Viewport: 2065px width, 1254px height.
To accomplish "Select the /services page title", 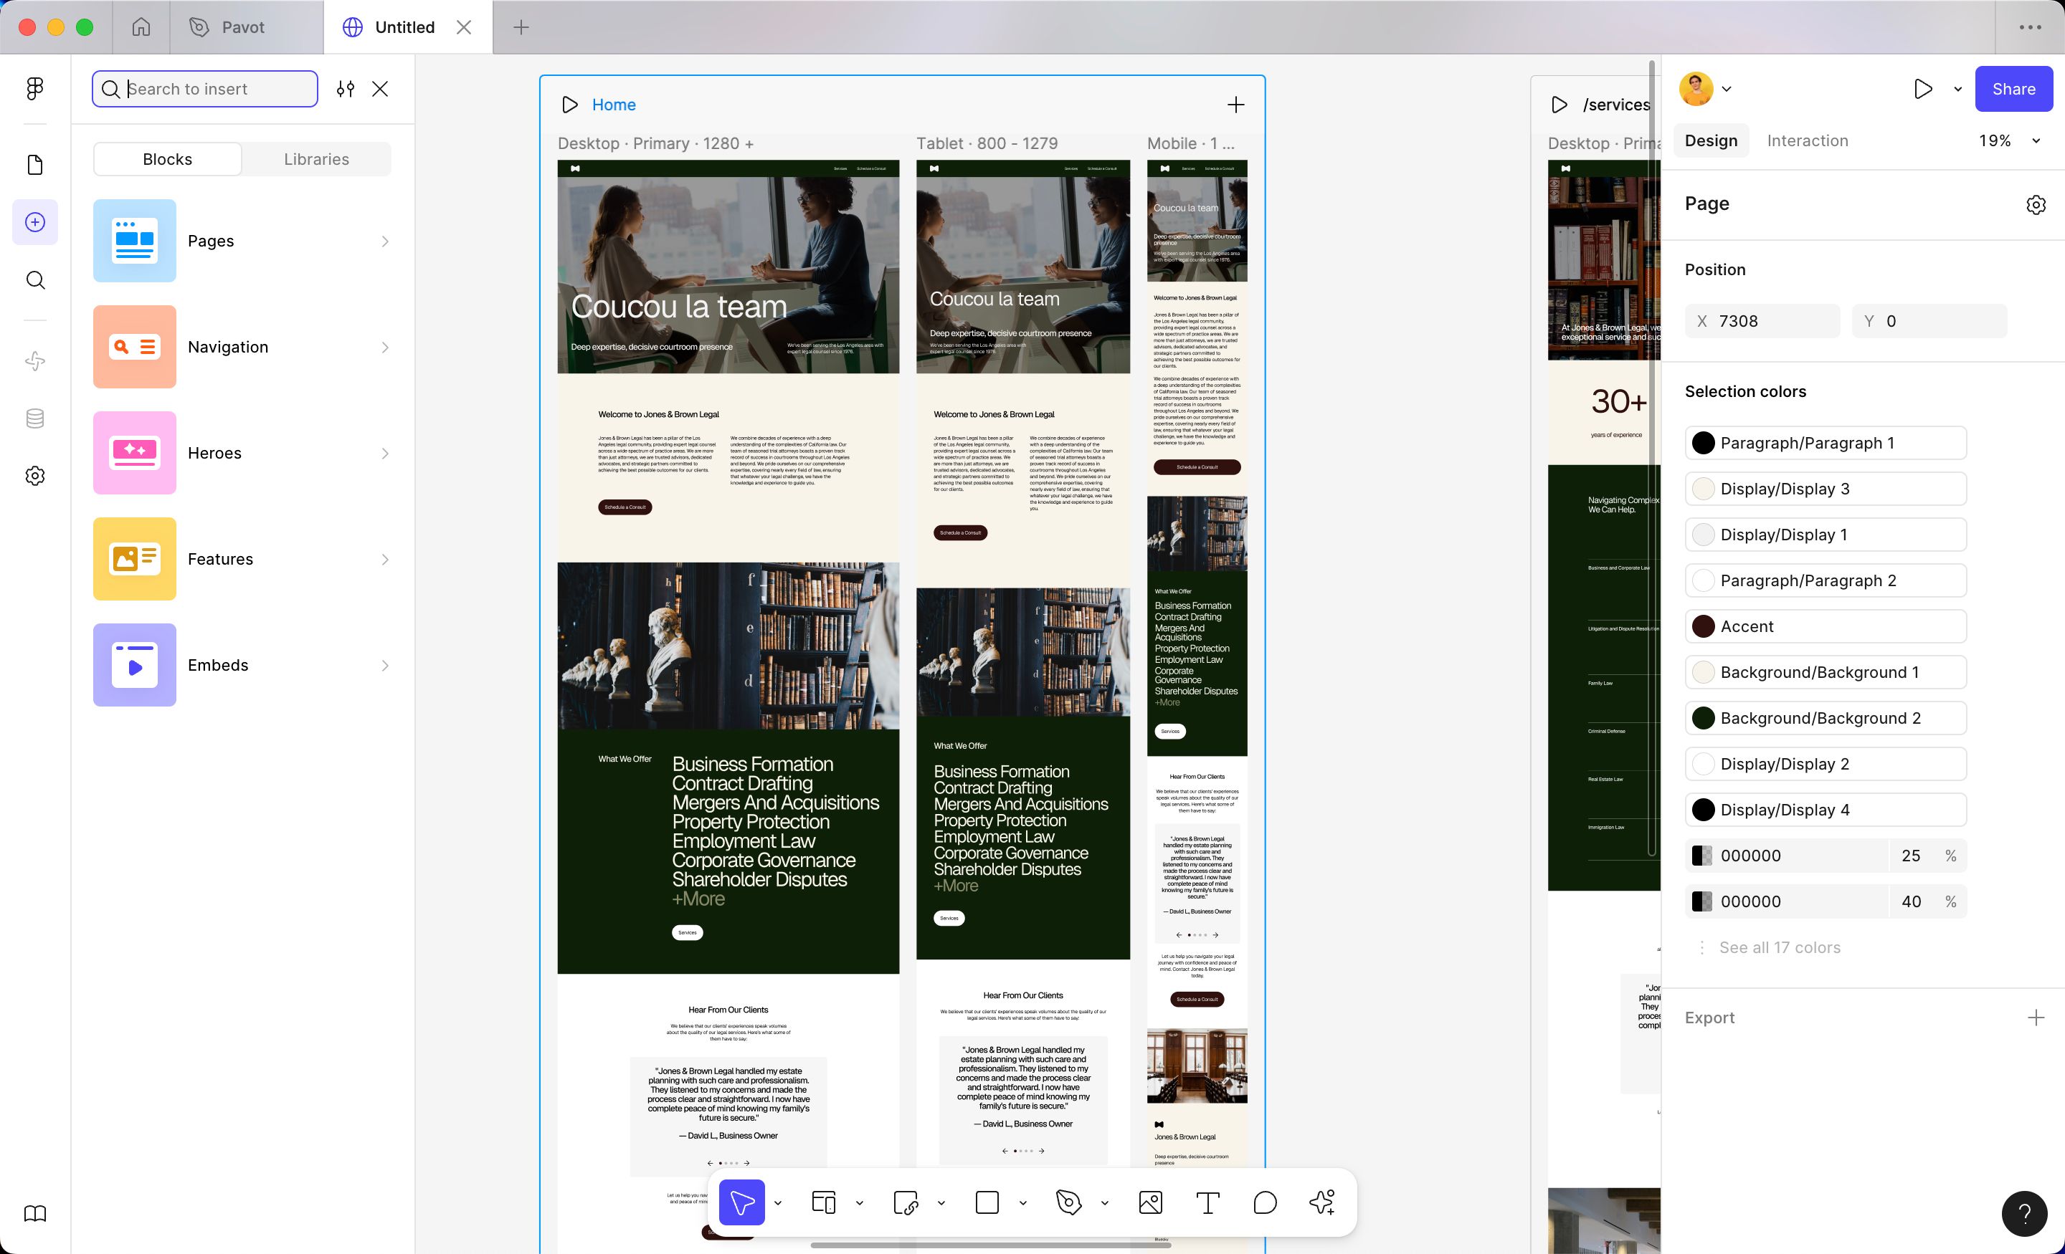I will click(1617, 105).
